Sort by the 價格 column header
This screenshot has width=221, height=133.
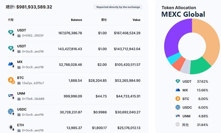coord(104,20)
